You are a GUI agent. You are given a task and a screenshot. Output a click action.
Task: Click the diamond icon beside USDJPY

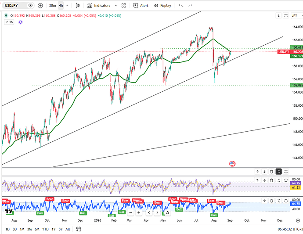tap(30, 5)
